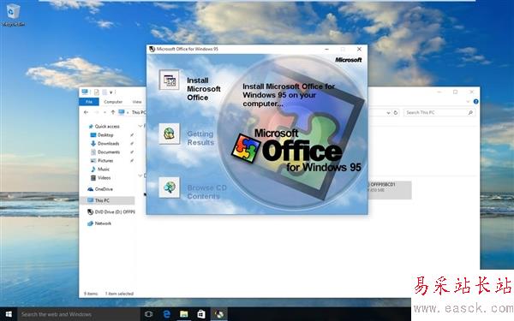This screenshot has width=514, height=321.
Task: Click the search magnifier icon in Explorer
Action: [x=470, y=112]
